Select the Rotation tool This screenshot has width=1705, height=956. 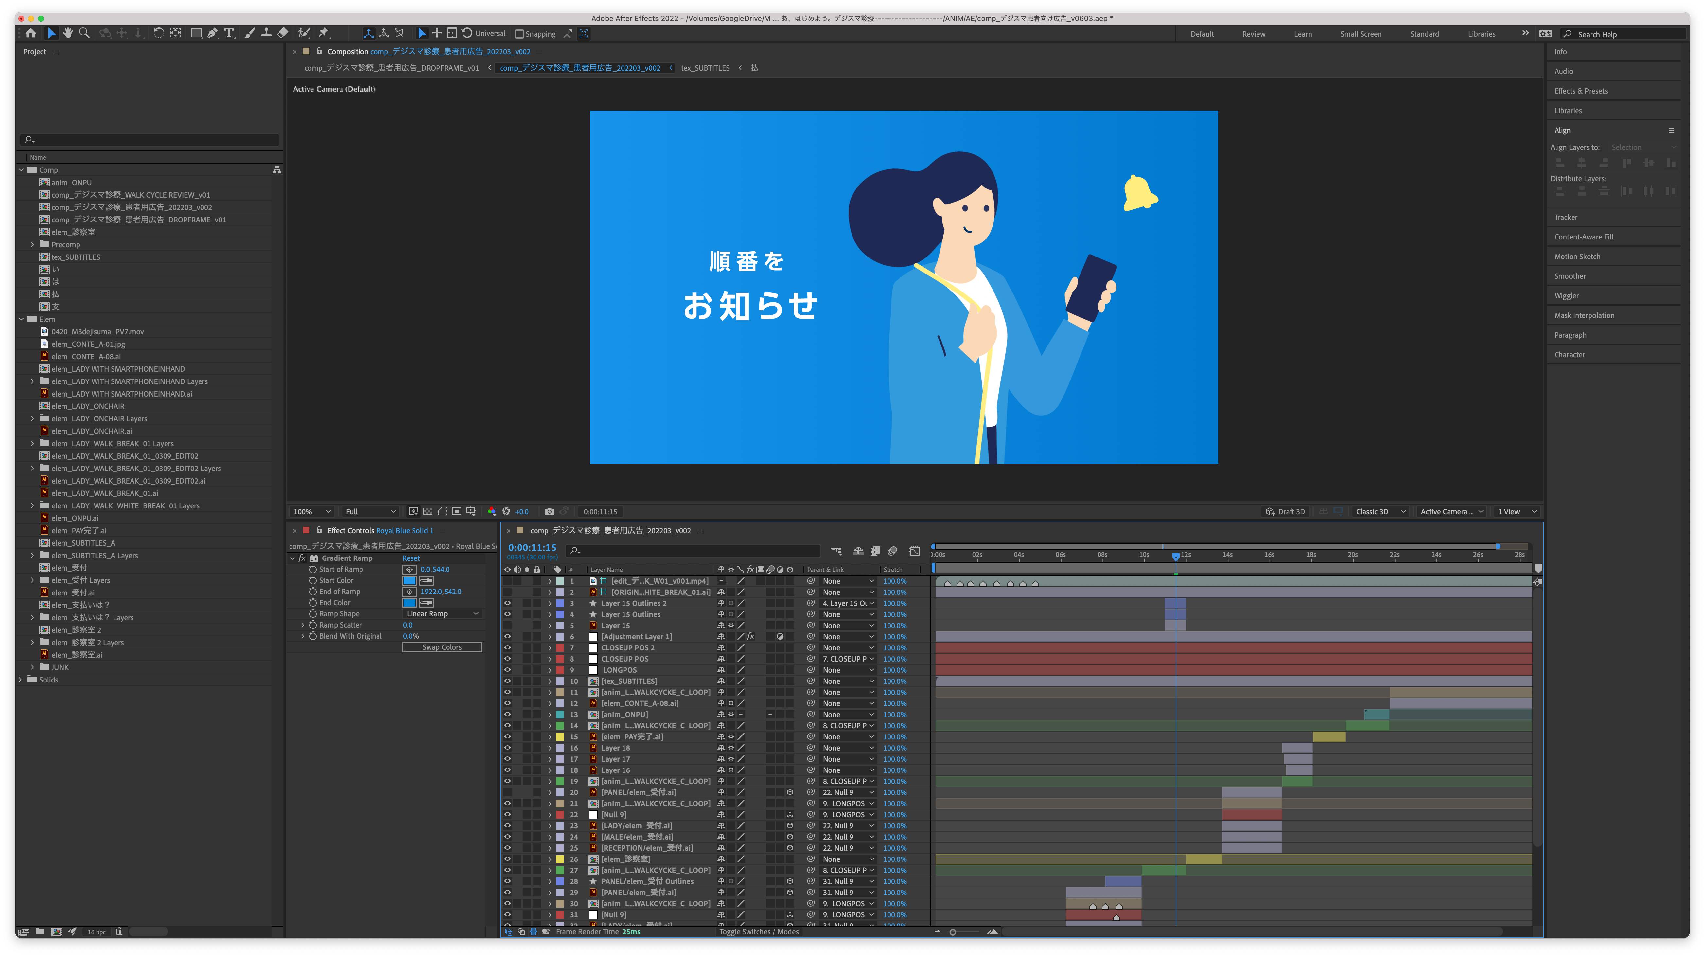(x=159, y=33)
